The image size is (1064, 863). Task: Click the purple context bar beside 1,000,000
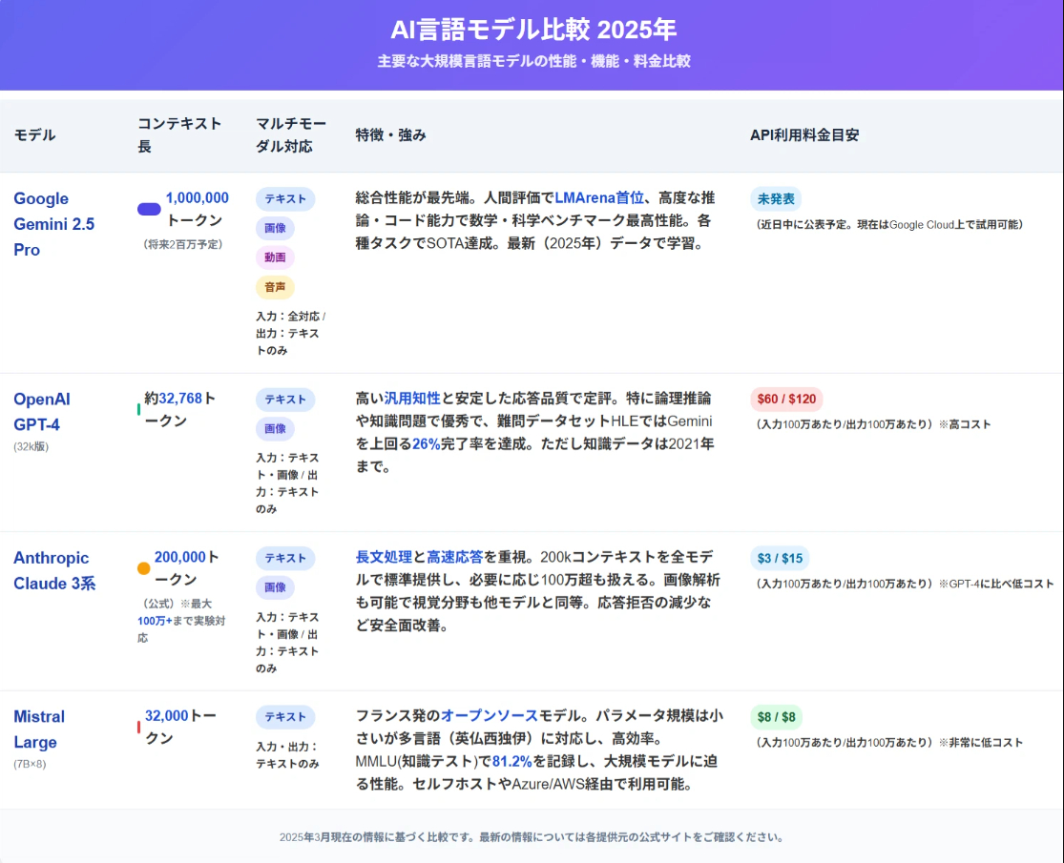coord(149,209)
